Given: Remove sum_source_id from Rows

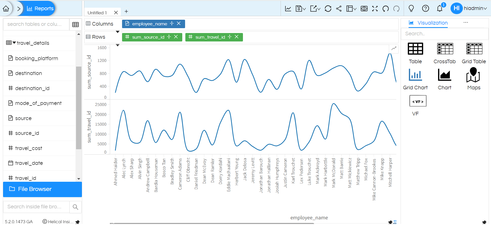Looking at the screenshot, I should (176, 37).
